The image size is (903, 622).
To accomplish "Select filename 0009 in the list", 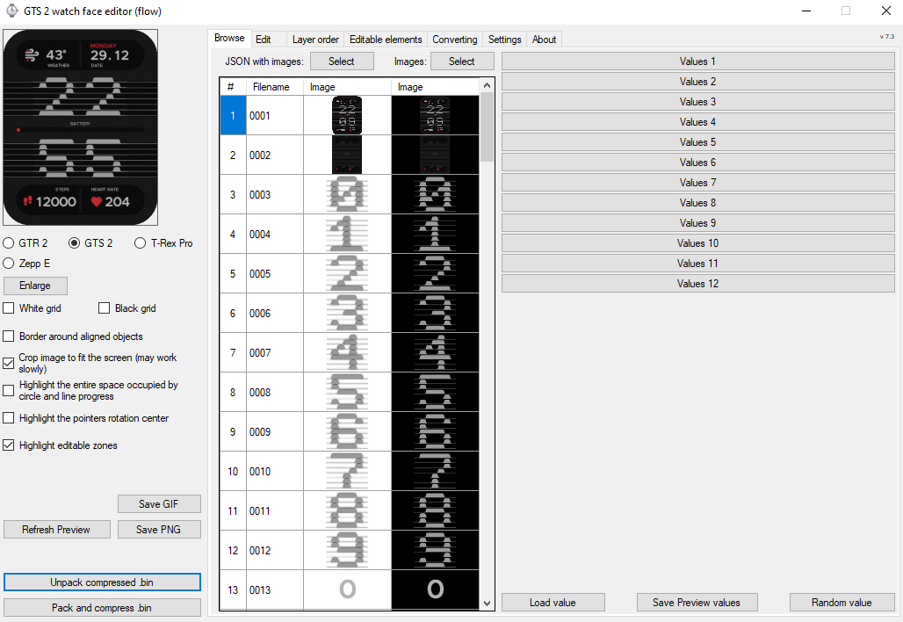I will click(275, 432).
